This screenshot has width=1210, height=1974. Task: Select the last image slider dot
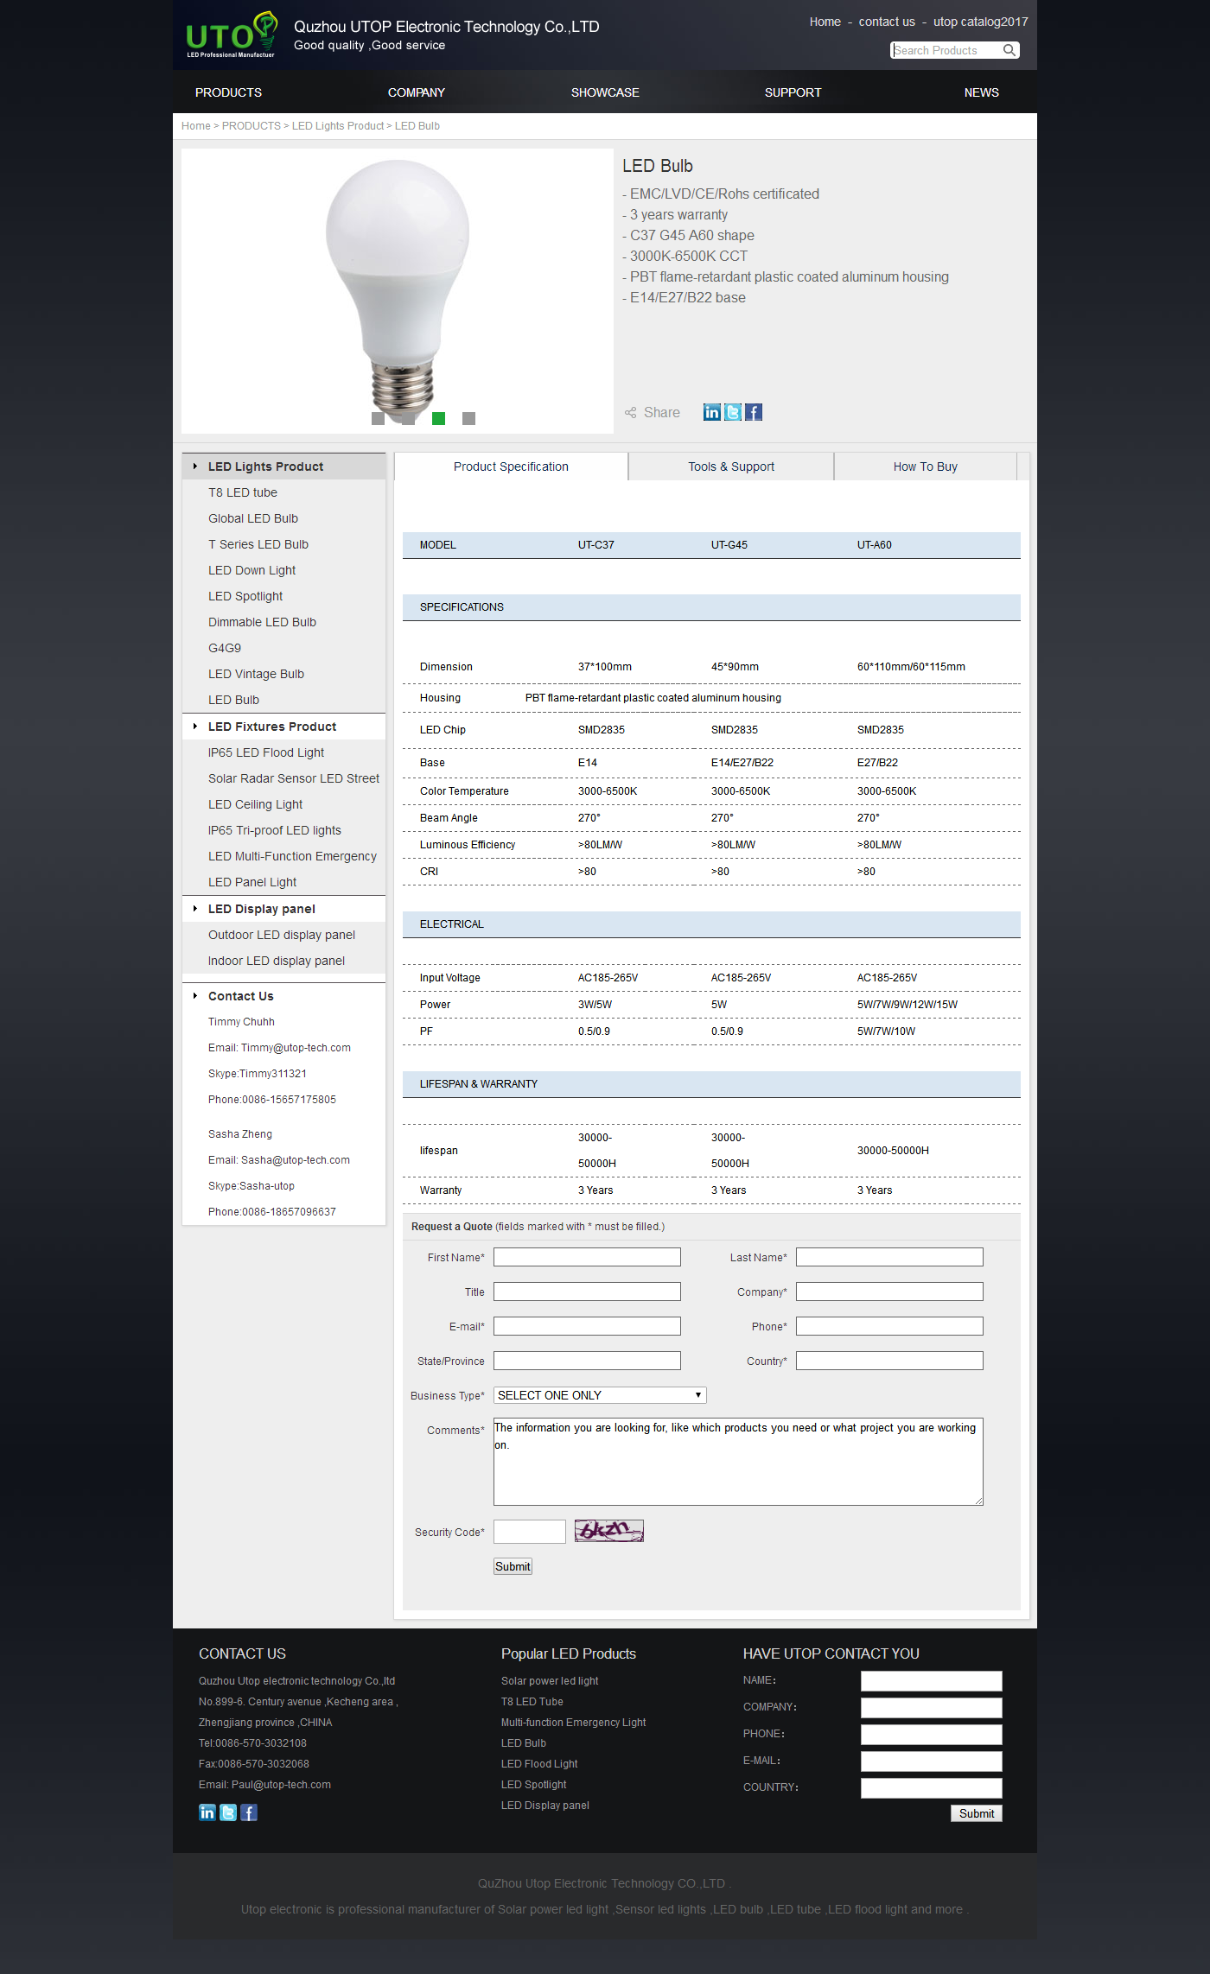point(468,418)
